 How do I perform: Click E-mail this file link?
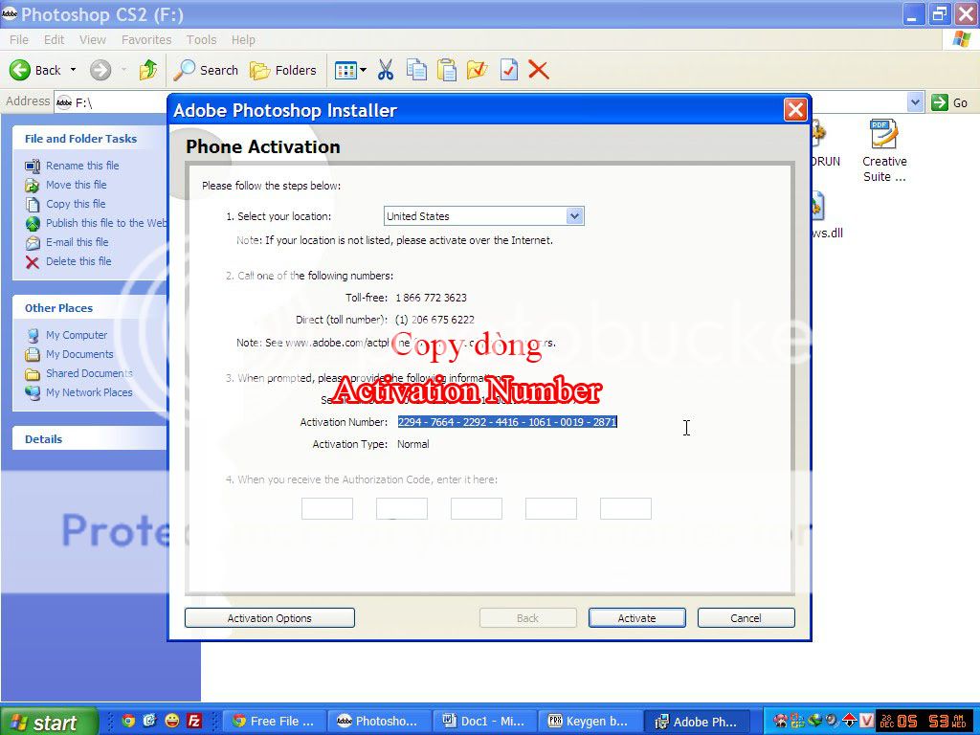click(77, 242)
